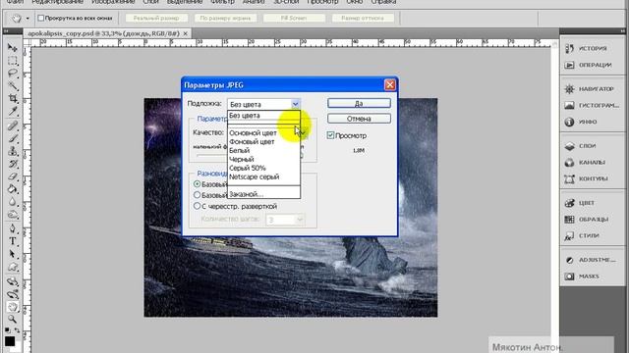Select the Eraser tool

click(13, 176)
